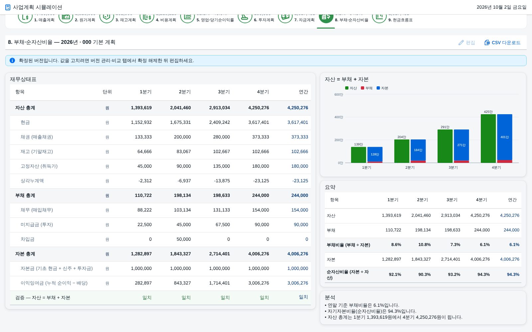Go to the 9. 현금흐름표 tab label
Image resolution: width=532 pixels, height=332 pixels.
[x=400, y=20]
